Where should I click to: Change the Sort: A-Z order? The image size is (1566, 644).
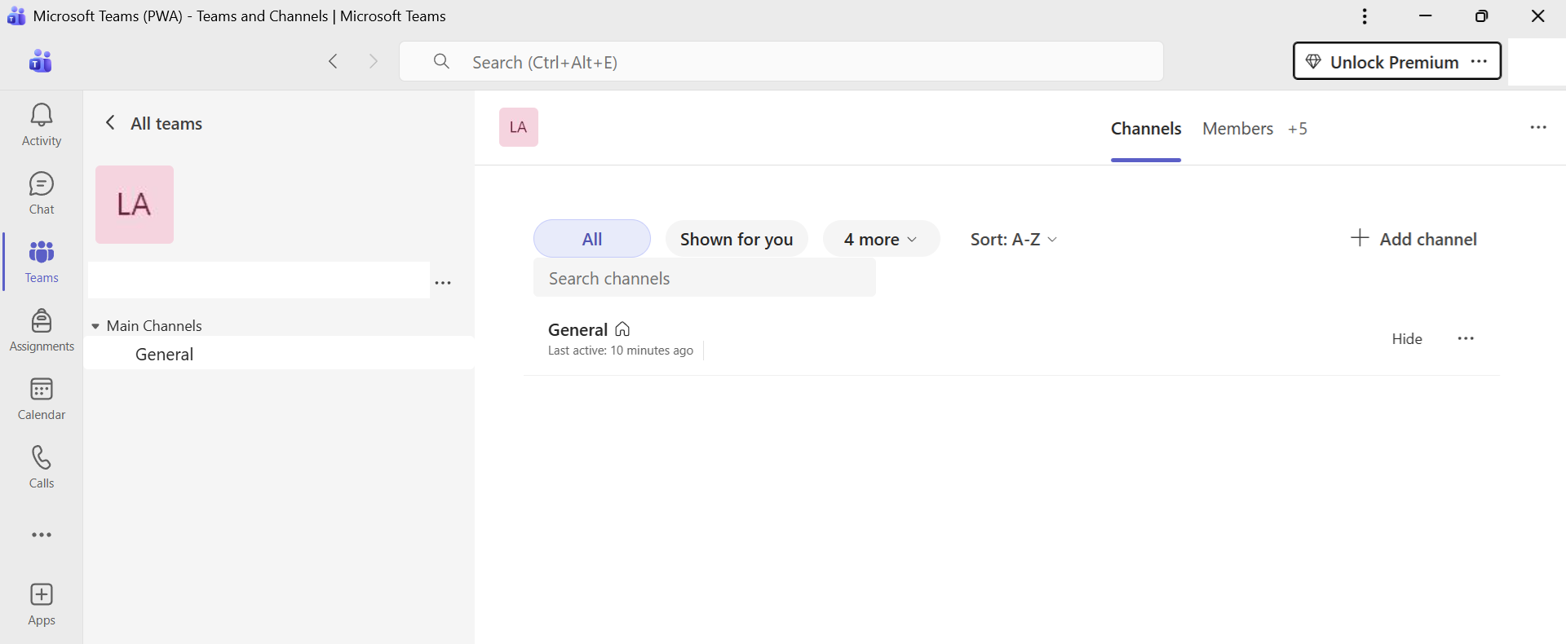pos(1014,239)
